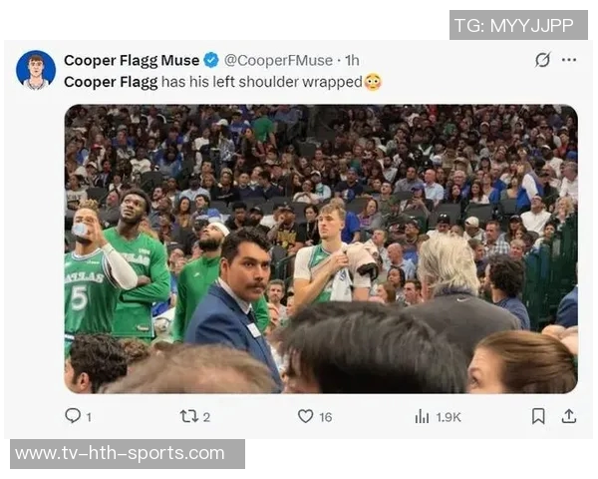This screenshot has width=598, height=479.
Task: Click the 16 likes count
Action: (x=325, y=417)
